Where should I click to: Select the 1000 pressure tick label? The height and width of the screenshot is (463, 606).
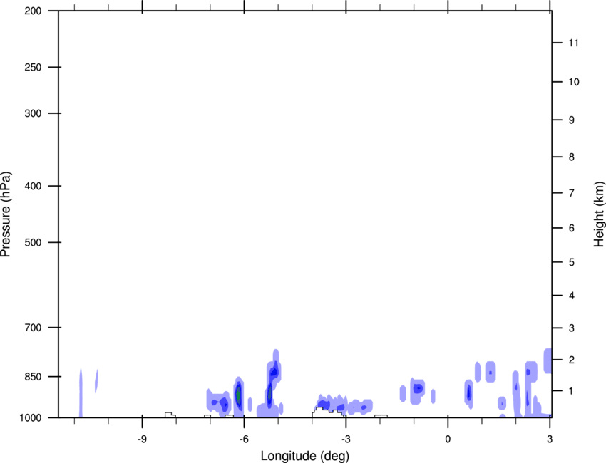point(31,418)
